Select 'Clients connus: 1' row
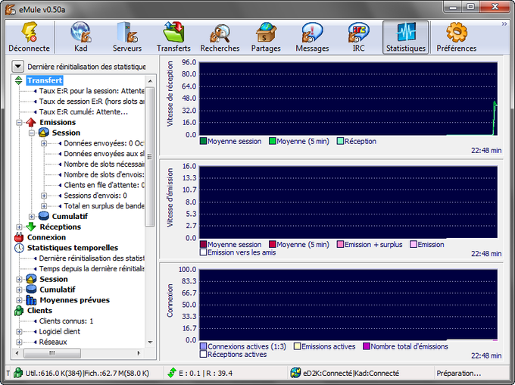Screen dimensions: 515x385 tap(66, 321)
